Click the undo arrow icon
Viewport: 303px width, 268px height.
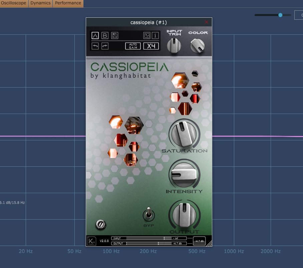click(x=95, y=46)
